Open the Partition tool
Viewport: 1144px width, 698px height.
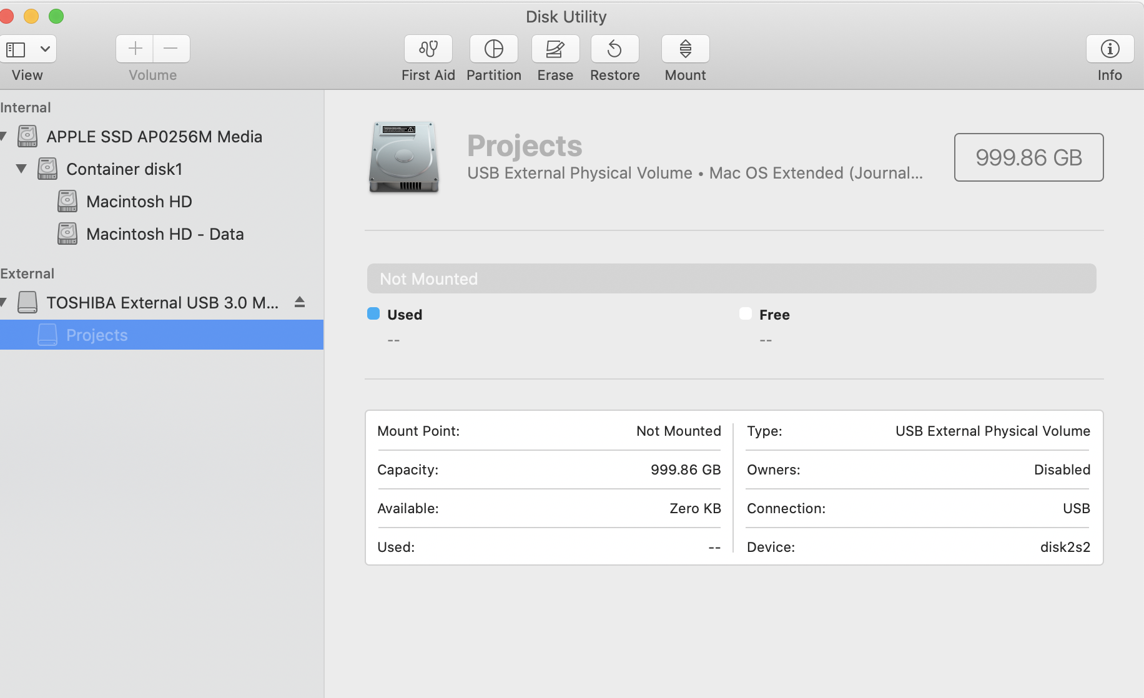[493, 49]
